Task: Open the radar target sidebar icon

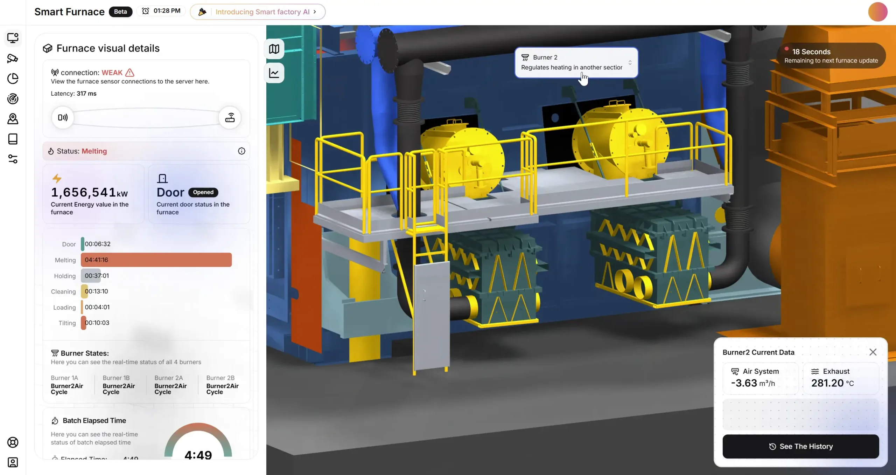Action: click(x=13, y=99)
